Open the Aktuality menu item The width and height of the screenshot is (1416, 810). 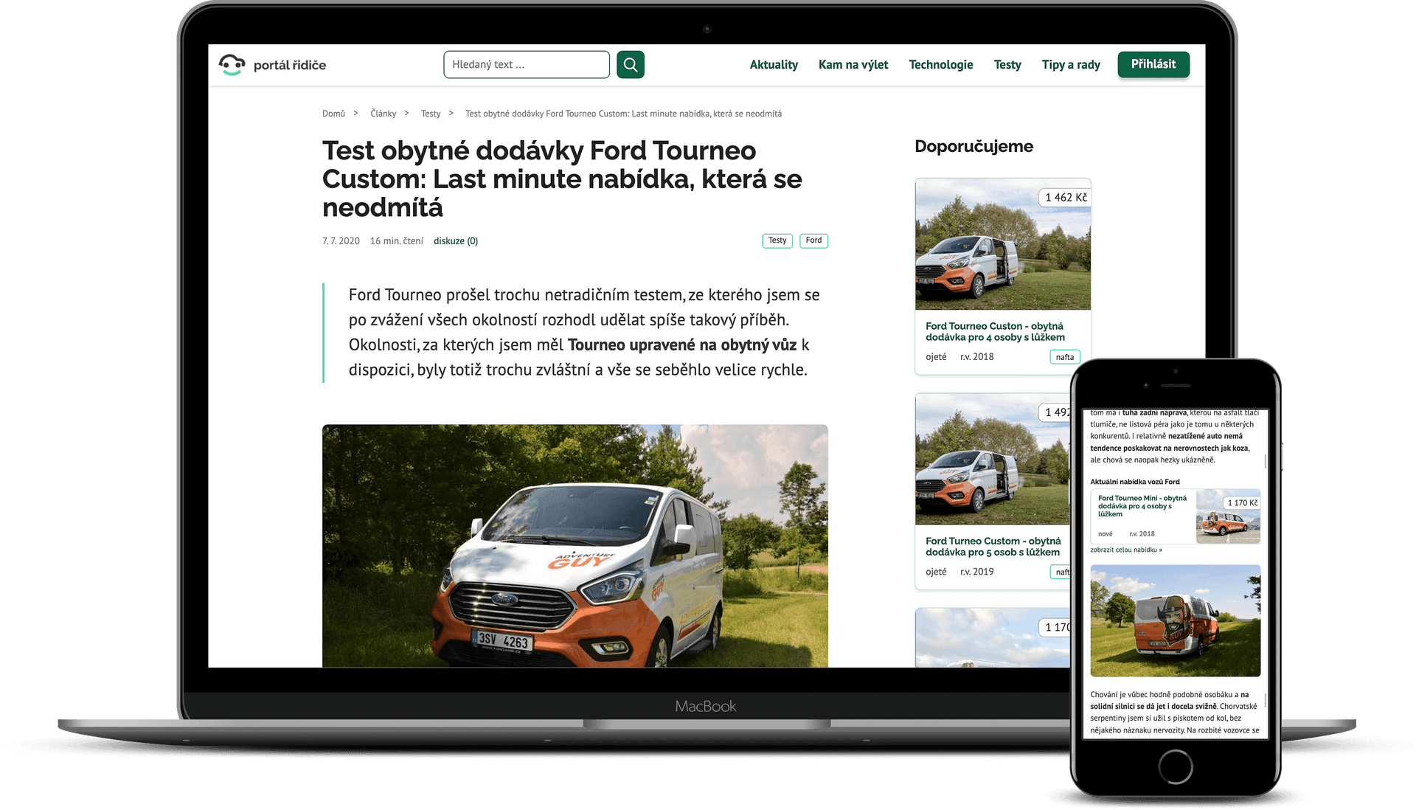(774, 65)
